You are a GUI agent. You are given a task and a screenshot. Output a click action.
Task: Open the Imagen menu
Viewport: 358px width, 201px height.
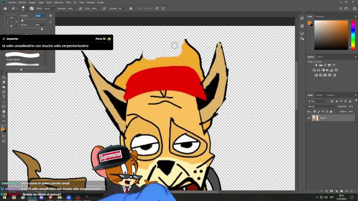pyautogui.click(x=32, y=2)
